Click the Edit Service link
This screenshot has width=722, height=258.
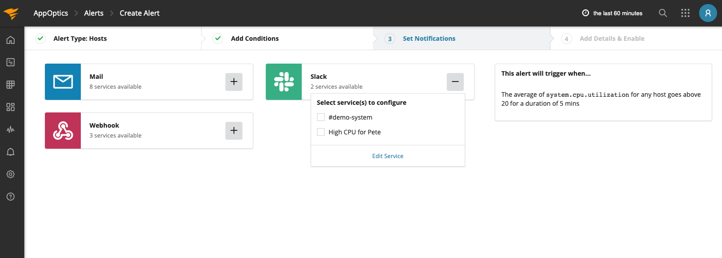point(388,156)
